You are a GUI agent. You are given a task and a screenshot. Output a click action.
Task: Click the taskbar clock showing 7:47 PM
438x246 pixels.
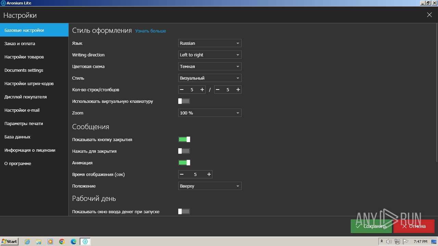click(421, 242)
